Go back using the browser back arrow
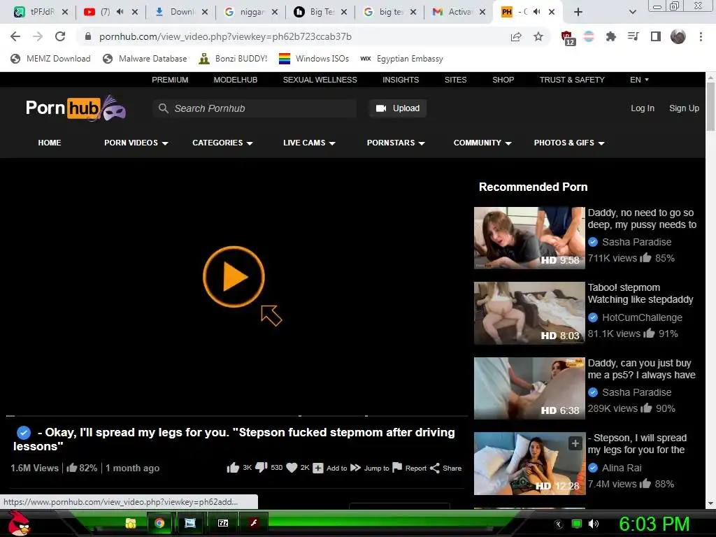Viewport: 716px width, 537px height. tap(15, 36)
